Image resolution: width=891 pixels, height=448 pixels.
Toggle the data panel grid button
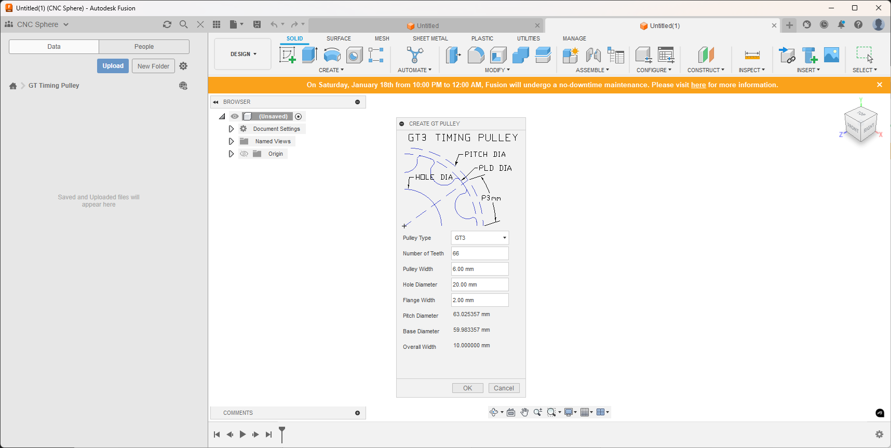(217, 24)
